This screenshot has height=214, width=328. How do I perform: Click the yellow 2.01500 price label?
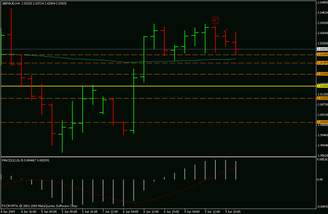(x=322, y=86)
